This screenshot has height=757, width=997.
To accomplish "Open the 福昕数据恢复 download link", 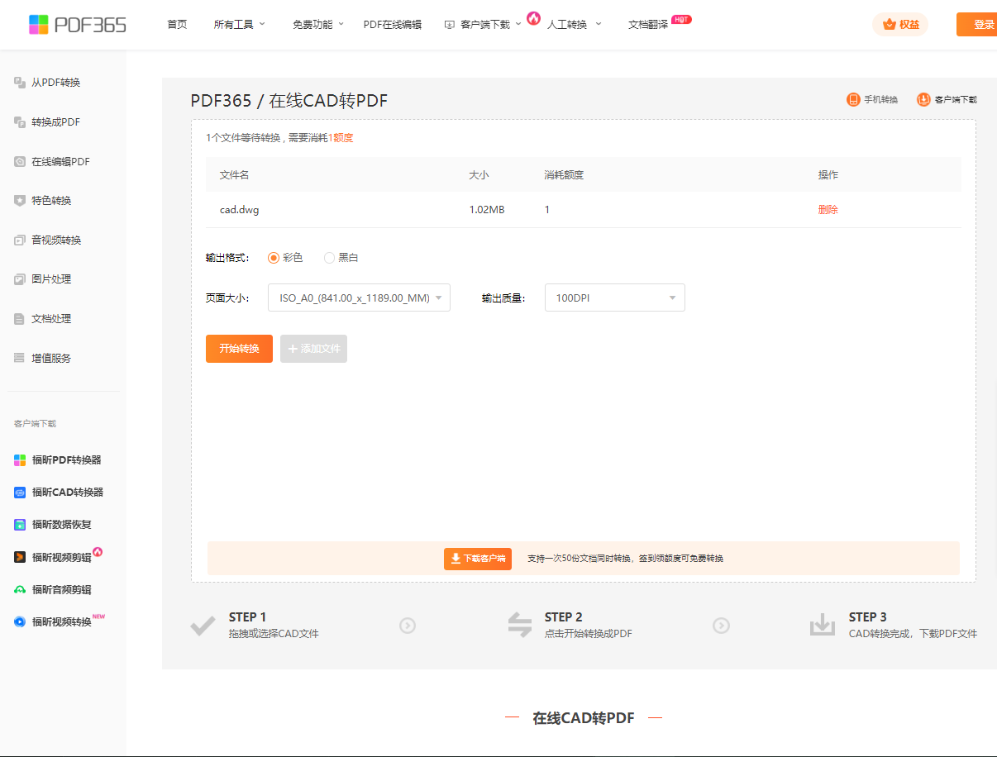I will pos(62,525).
